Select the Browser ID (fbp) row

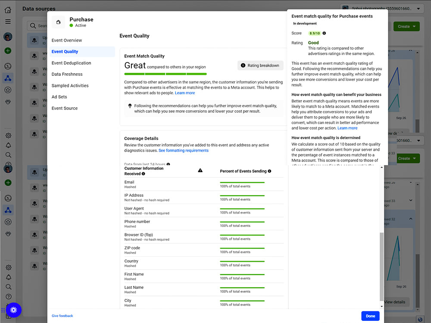[204, 237]
